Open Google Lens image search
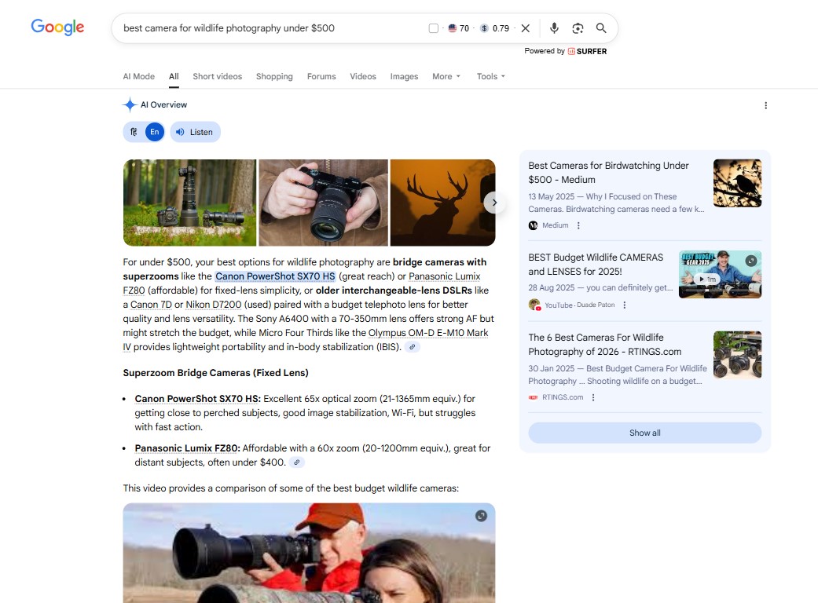 point(578,27)
